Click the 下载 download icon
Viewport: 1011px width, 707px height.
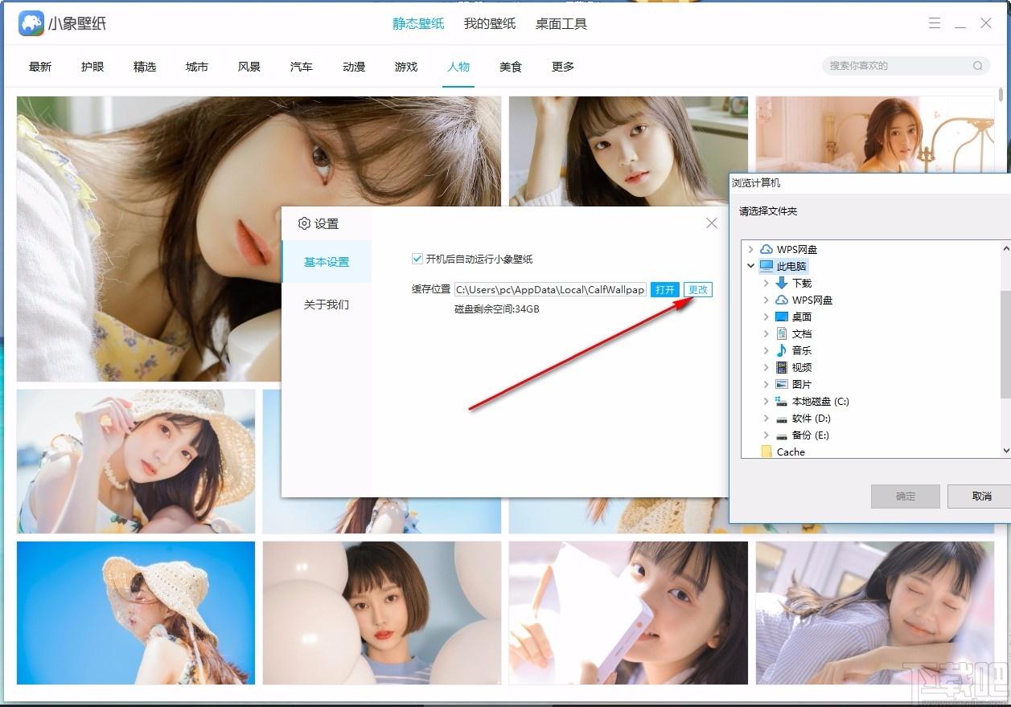point(783,283)
